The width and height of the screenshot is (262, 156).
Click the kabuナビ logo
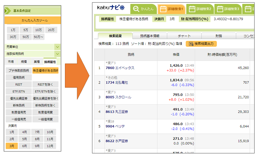(x=111, y=7)
